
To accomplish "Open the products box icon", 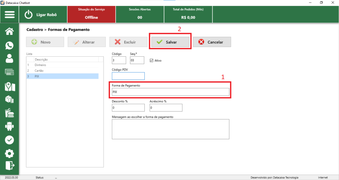I will tap(10, 99).
